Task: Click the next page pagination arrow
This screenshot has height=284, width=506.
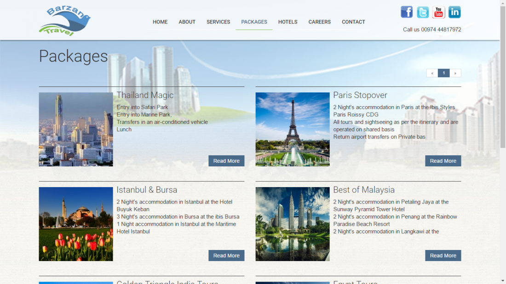Action: (x=455, y=73)
